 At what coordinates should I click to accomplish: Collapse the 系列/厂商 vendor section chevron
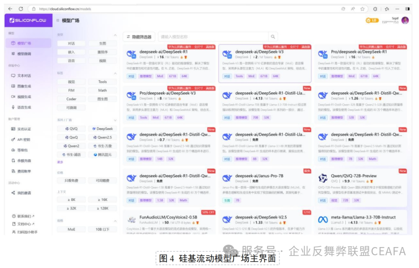tap(115, 119)
